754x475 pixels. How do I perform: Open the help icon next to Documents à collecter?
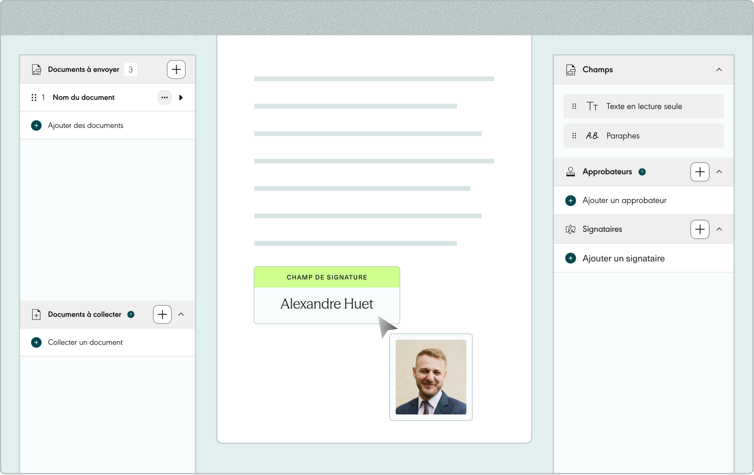click(131, 314)
